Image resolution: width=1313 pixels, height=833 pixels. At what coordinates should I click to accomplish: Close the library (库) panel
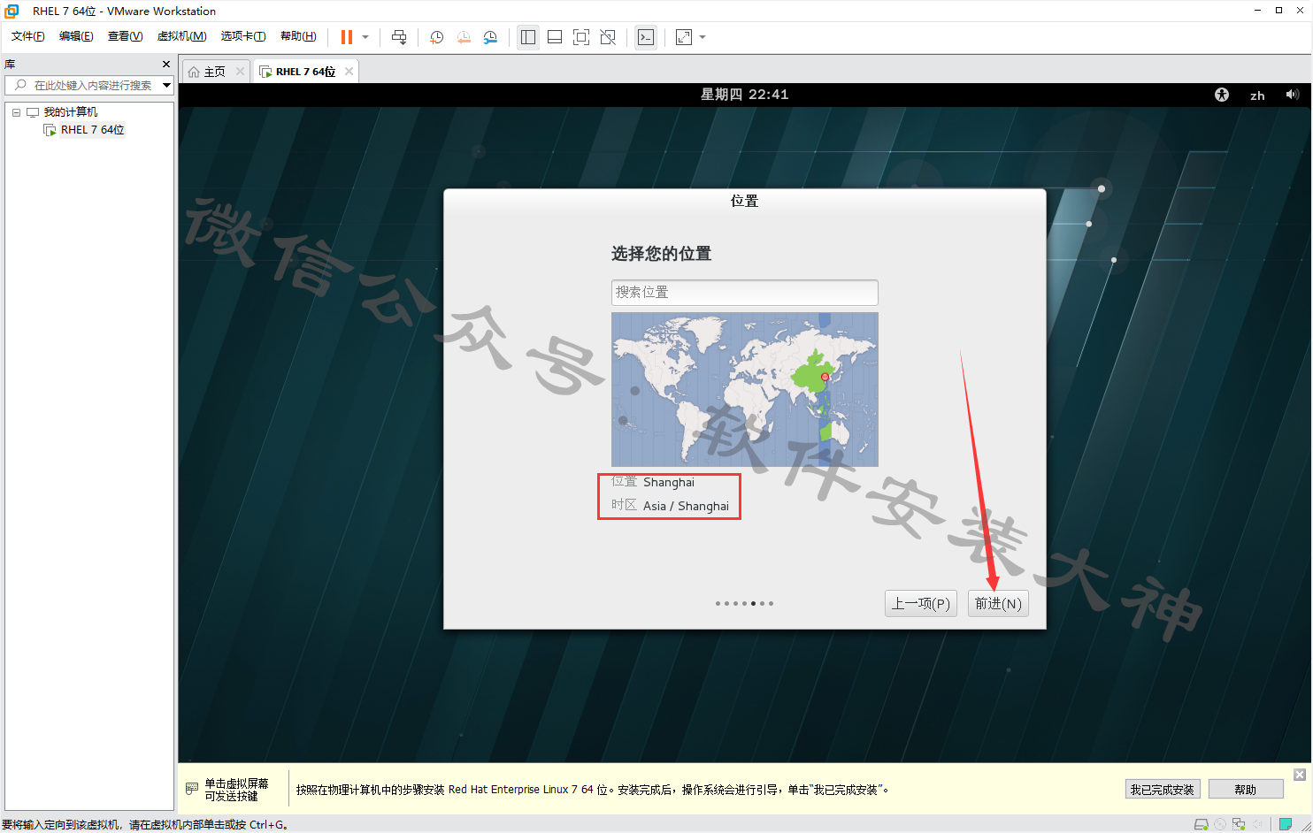coord(166,65)
